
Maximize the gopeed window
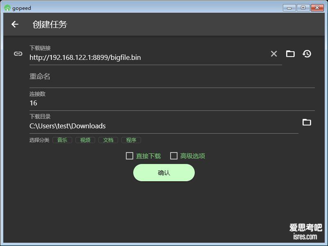(303, 8)
